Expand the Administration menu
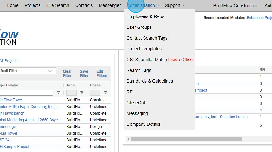This screenshot has width=272, height=152. [x=143, y=5]
